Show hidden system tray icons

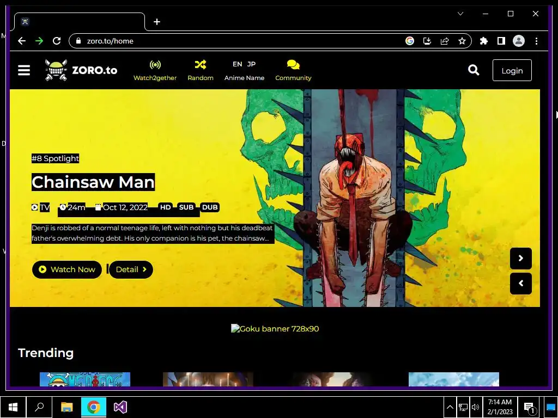450,407
